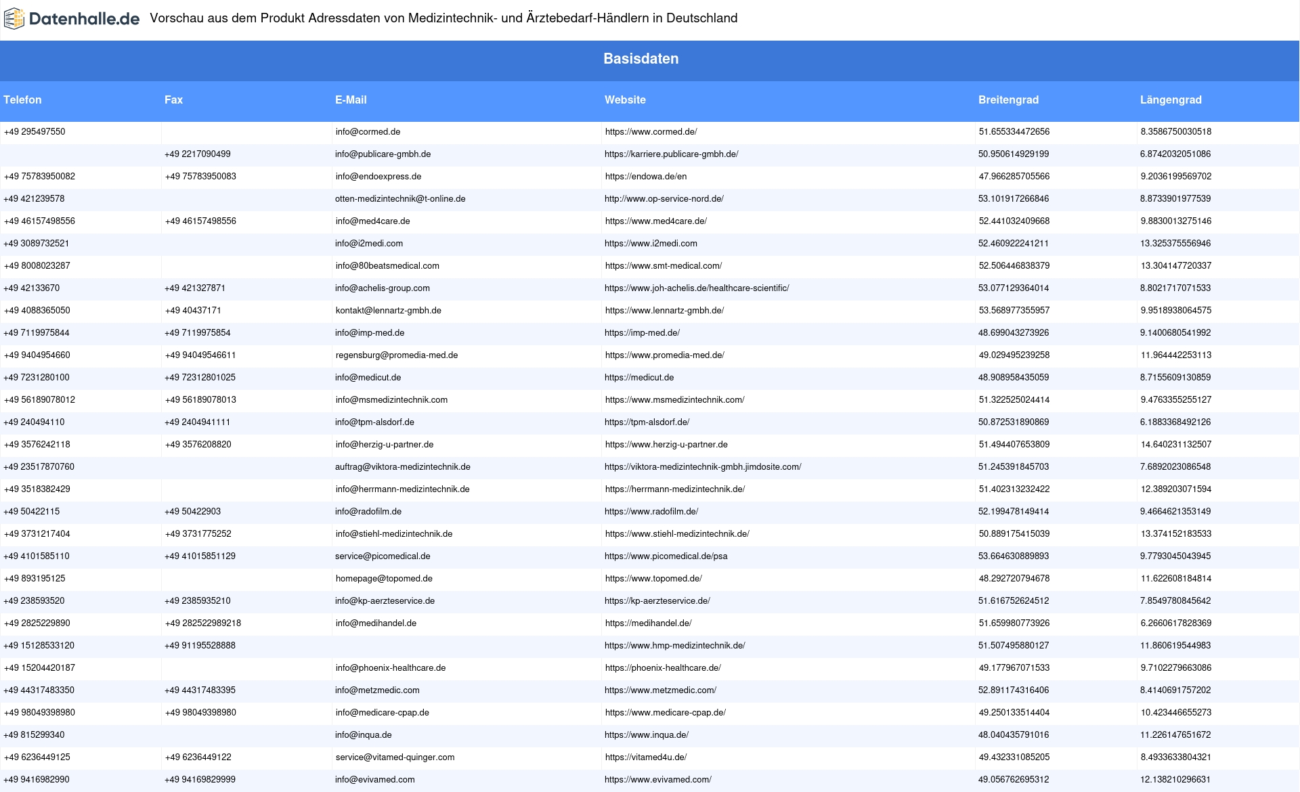Image resolution: width=1300 pixels, height=792 pixels.
Task: Select latitude value 49.056762695312
Action: (1014, 780)
